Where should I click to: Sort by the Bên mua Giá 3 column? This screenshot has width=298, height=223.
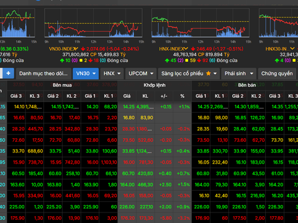(16, 96)
